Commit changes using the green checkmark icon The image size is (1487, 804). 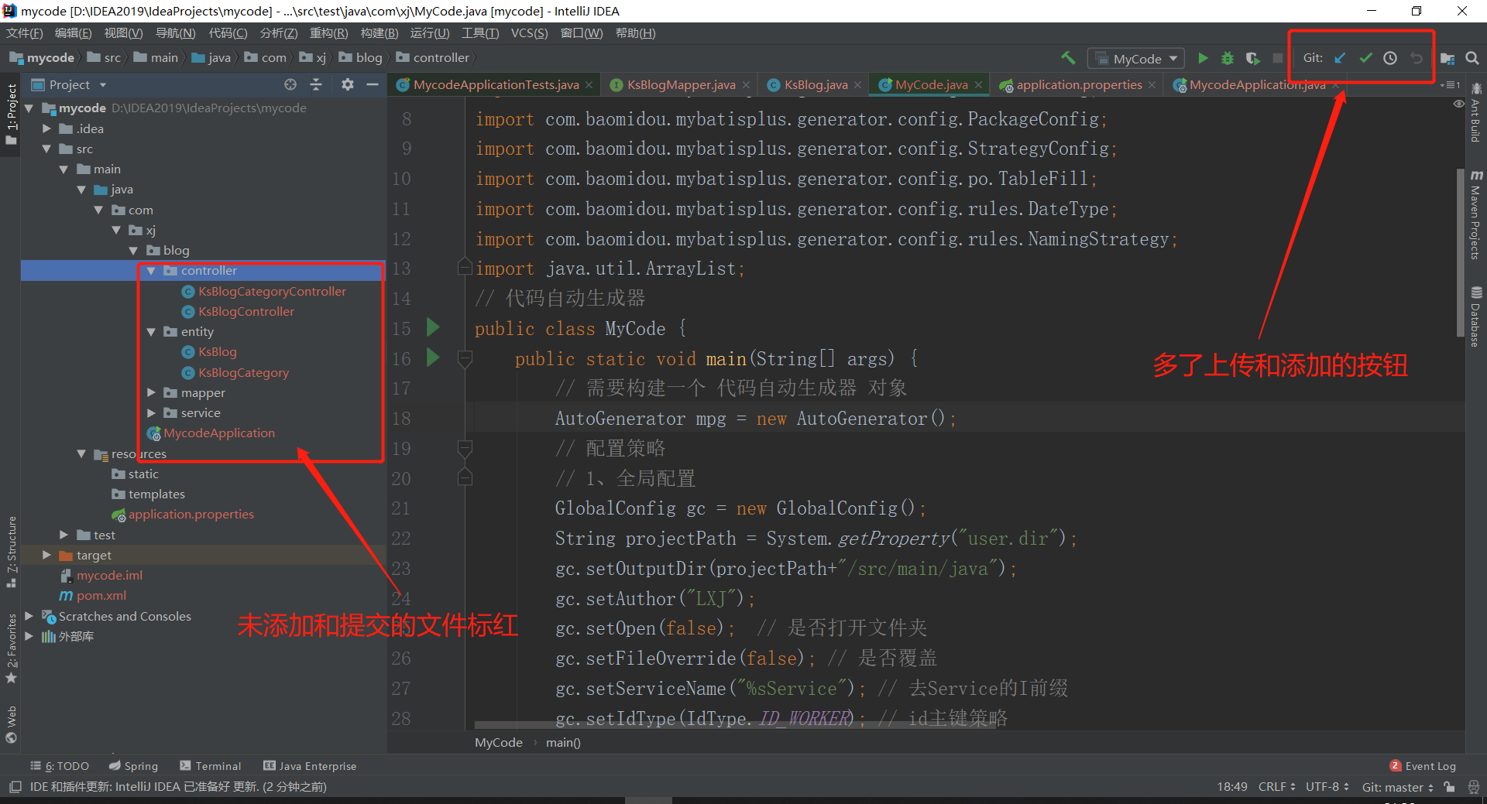1365,58
